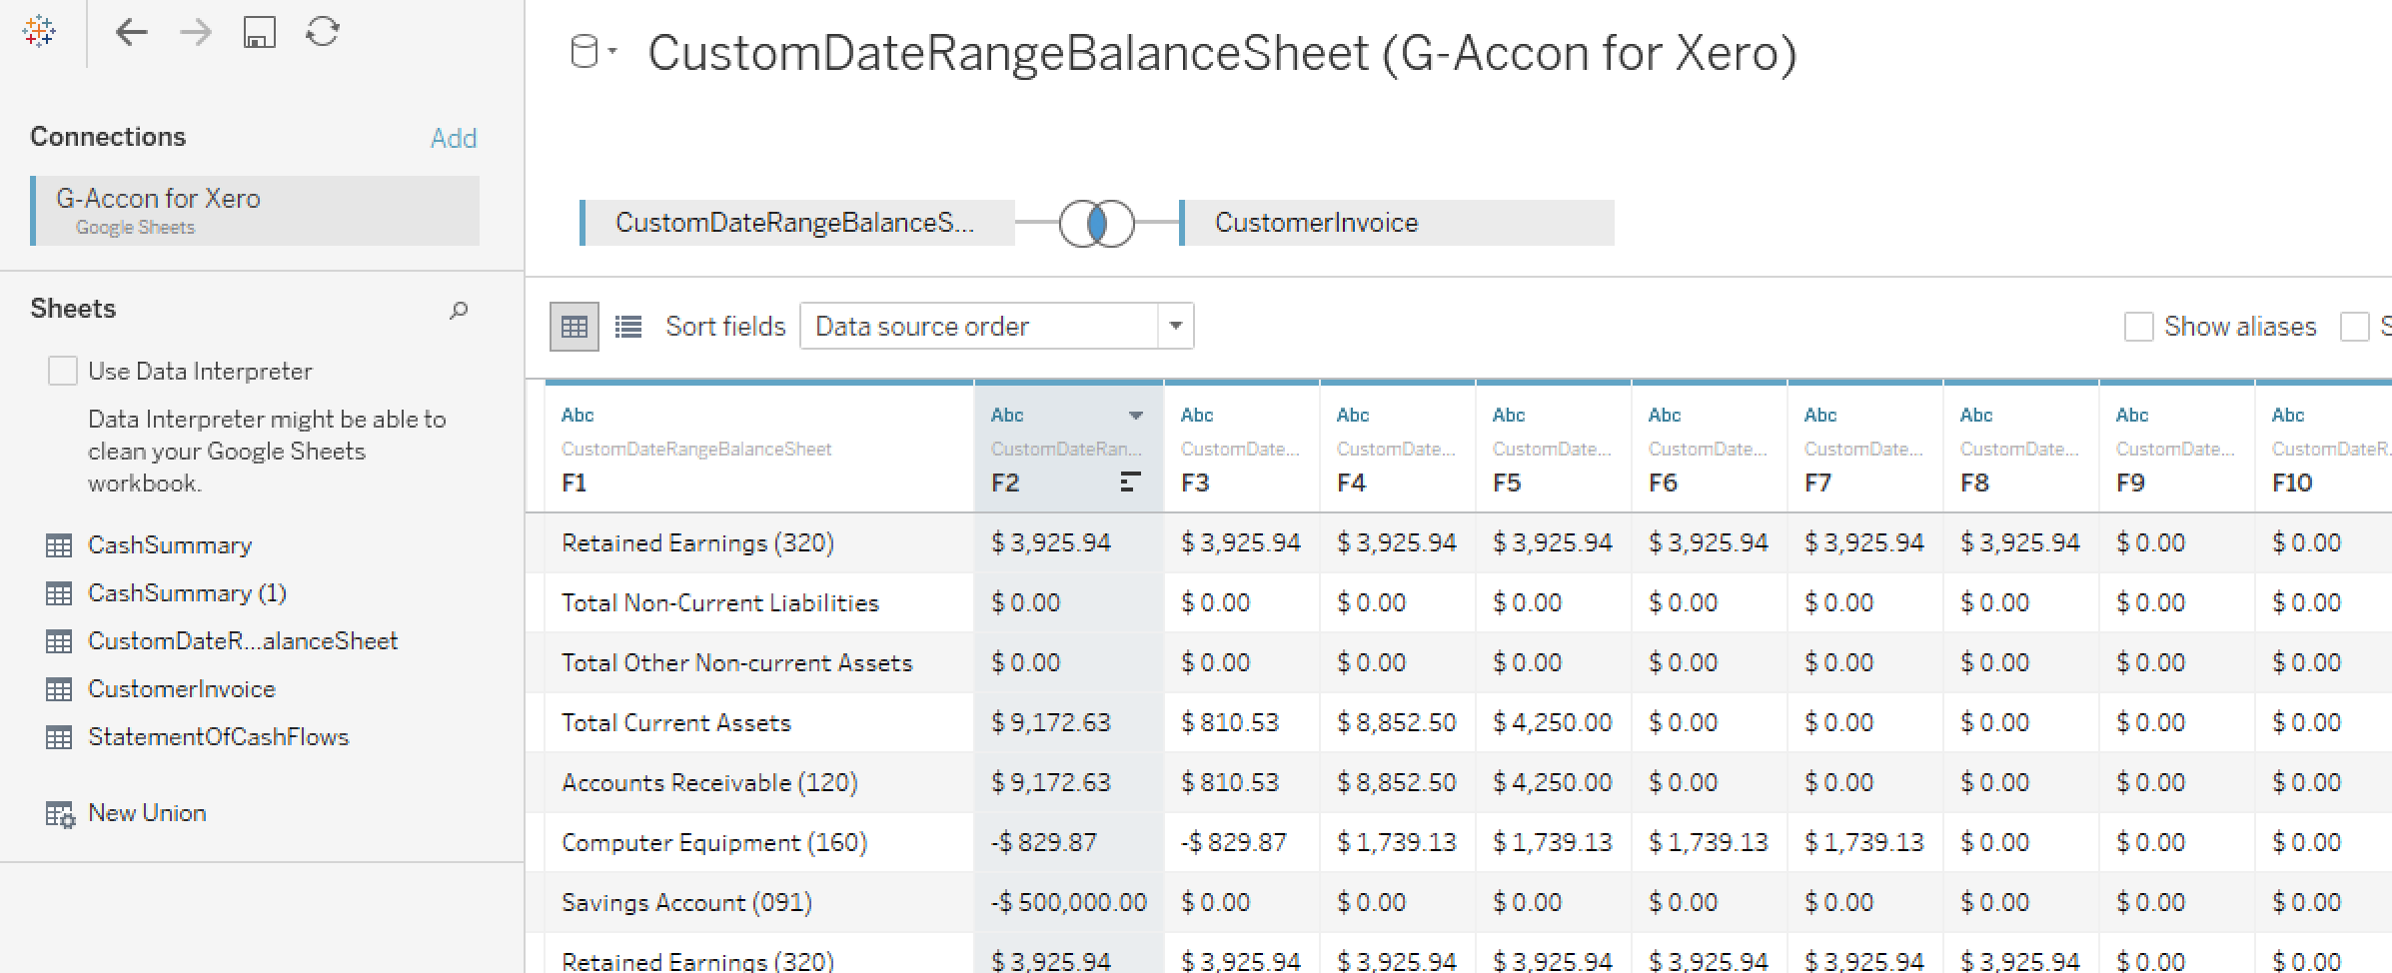Open the Sort fields Data source order dropdown
Image resolution: width=2392 pixels, height=973 pixels.
tap(997, 327)
